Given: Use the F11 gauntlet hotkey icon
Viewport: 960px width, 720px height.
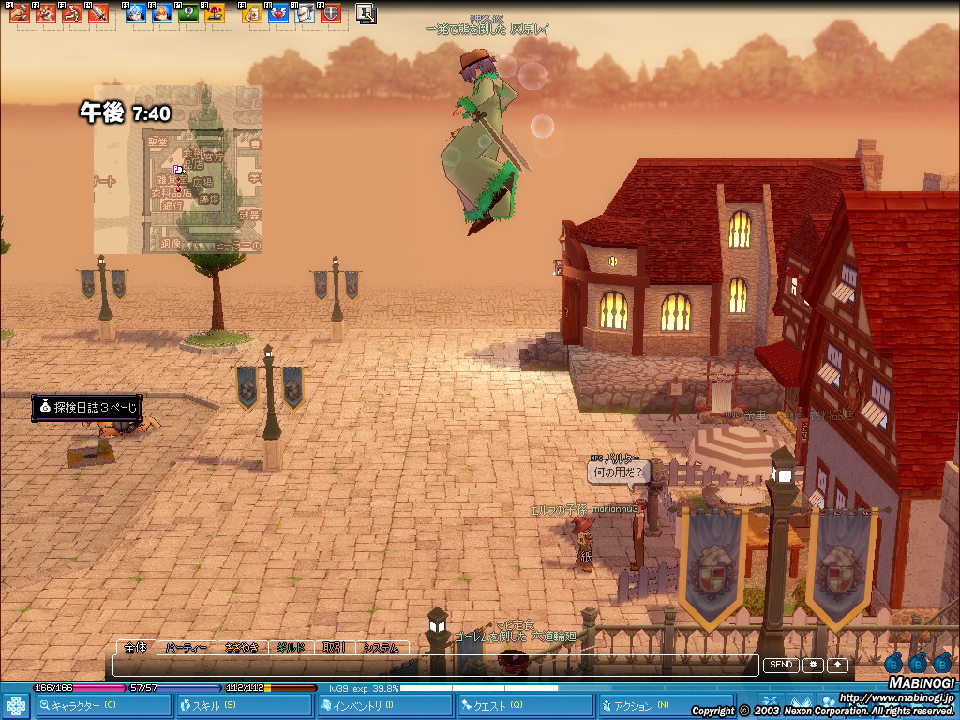Looking at the screenshot, I should point(305,13).
